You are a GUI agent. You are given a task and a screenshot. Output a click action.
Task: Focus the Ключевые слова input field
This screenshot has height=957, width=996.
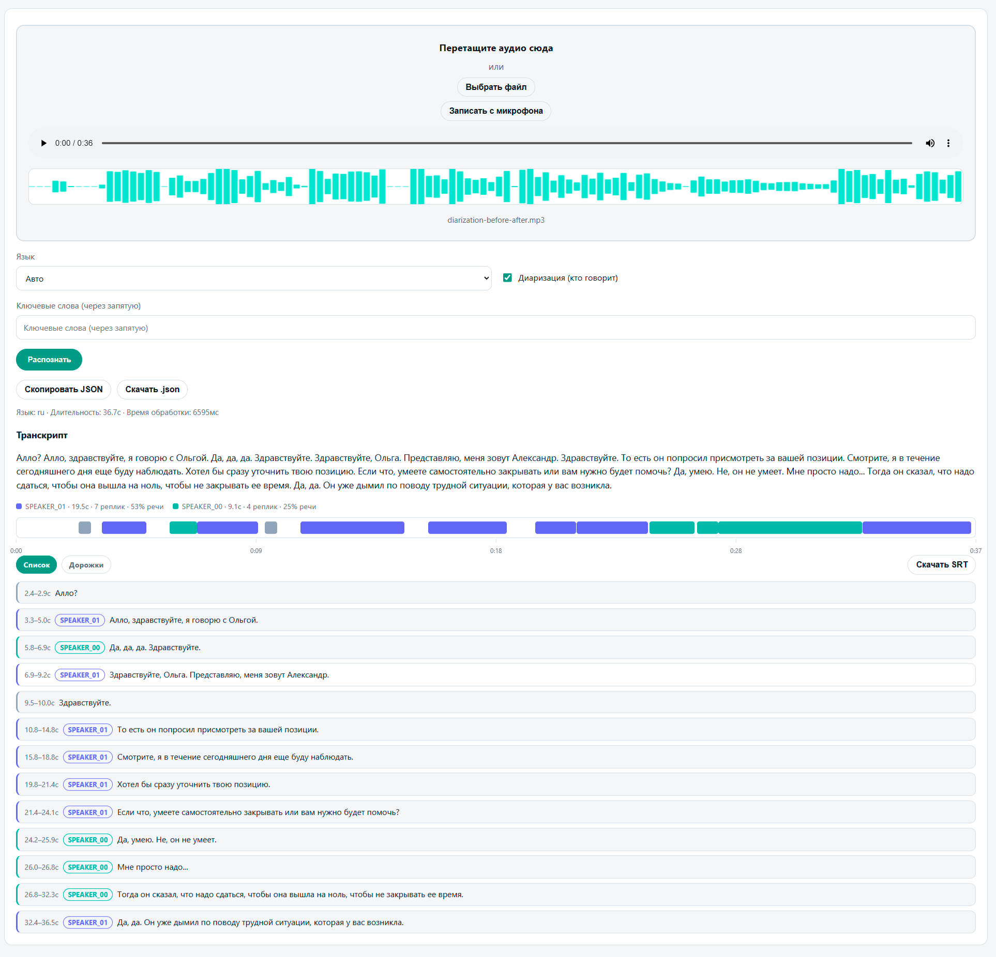495,328
